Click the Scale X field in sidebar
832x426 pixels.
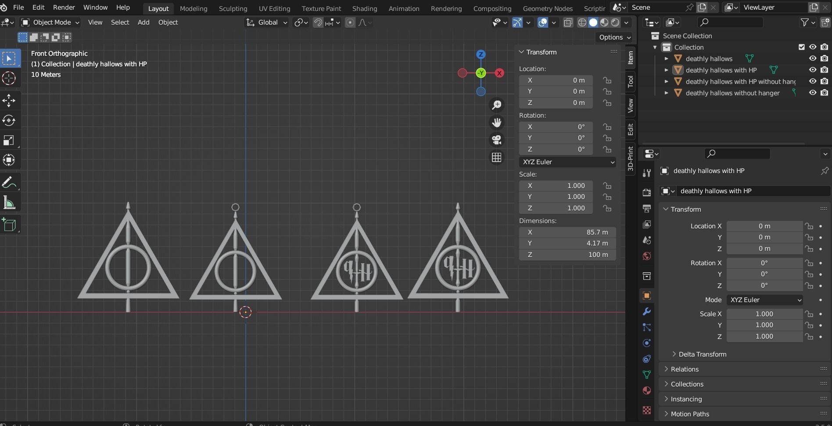tap(556, 186)
